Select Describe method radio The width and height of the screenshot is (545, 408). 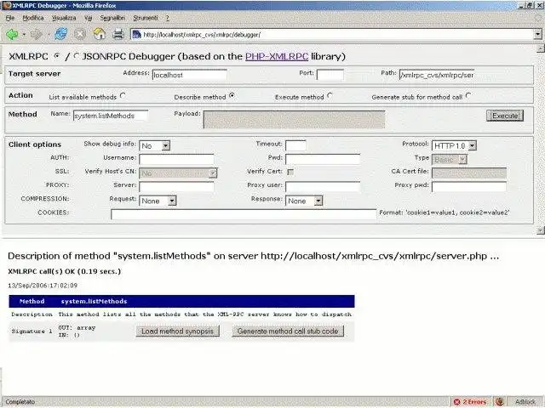[232, 95]
